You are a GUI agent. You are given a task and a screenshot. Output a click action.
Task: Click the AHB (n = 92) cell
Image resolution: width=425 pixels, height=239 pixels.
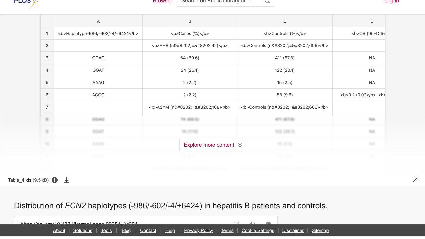pyautogui.click(x=190, y=45)
